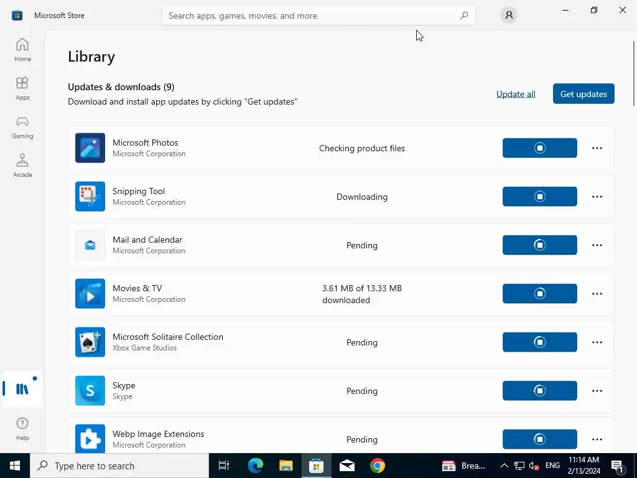The image size is (637, 478).
Task: Click the ENG language indicator
Action: [x=552, y=466]
